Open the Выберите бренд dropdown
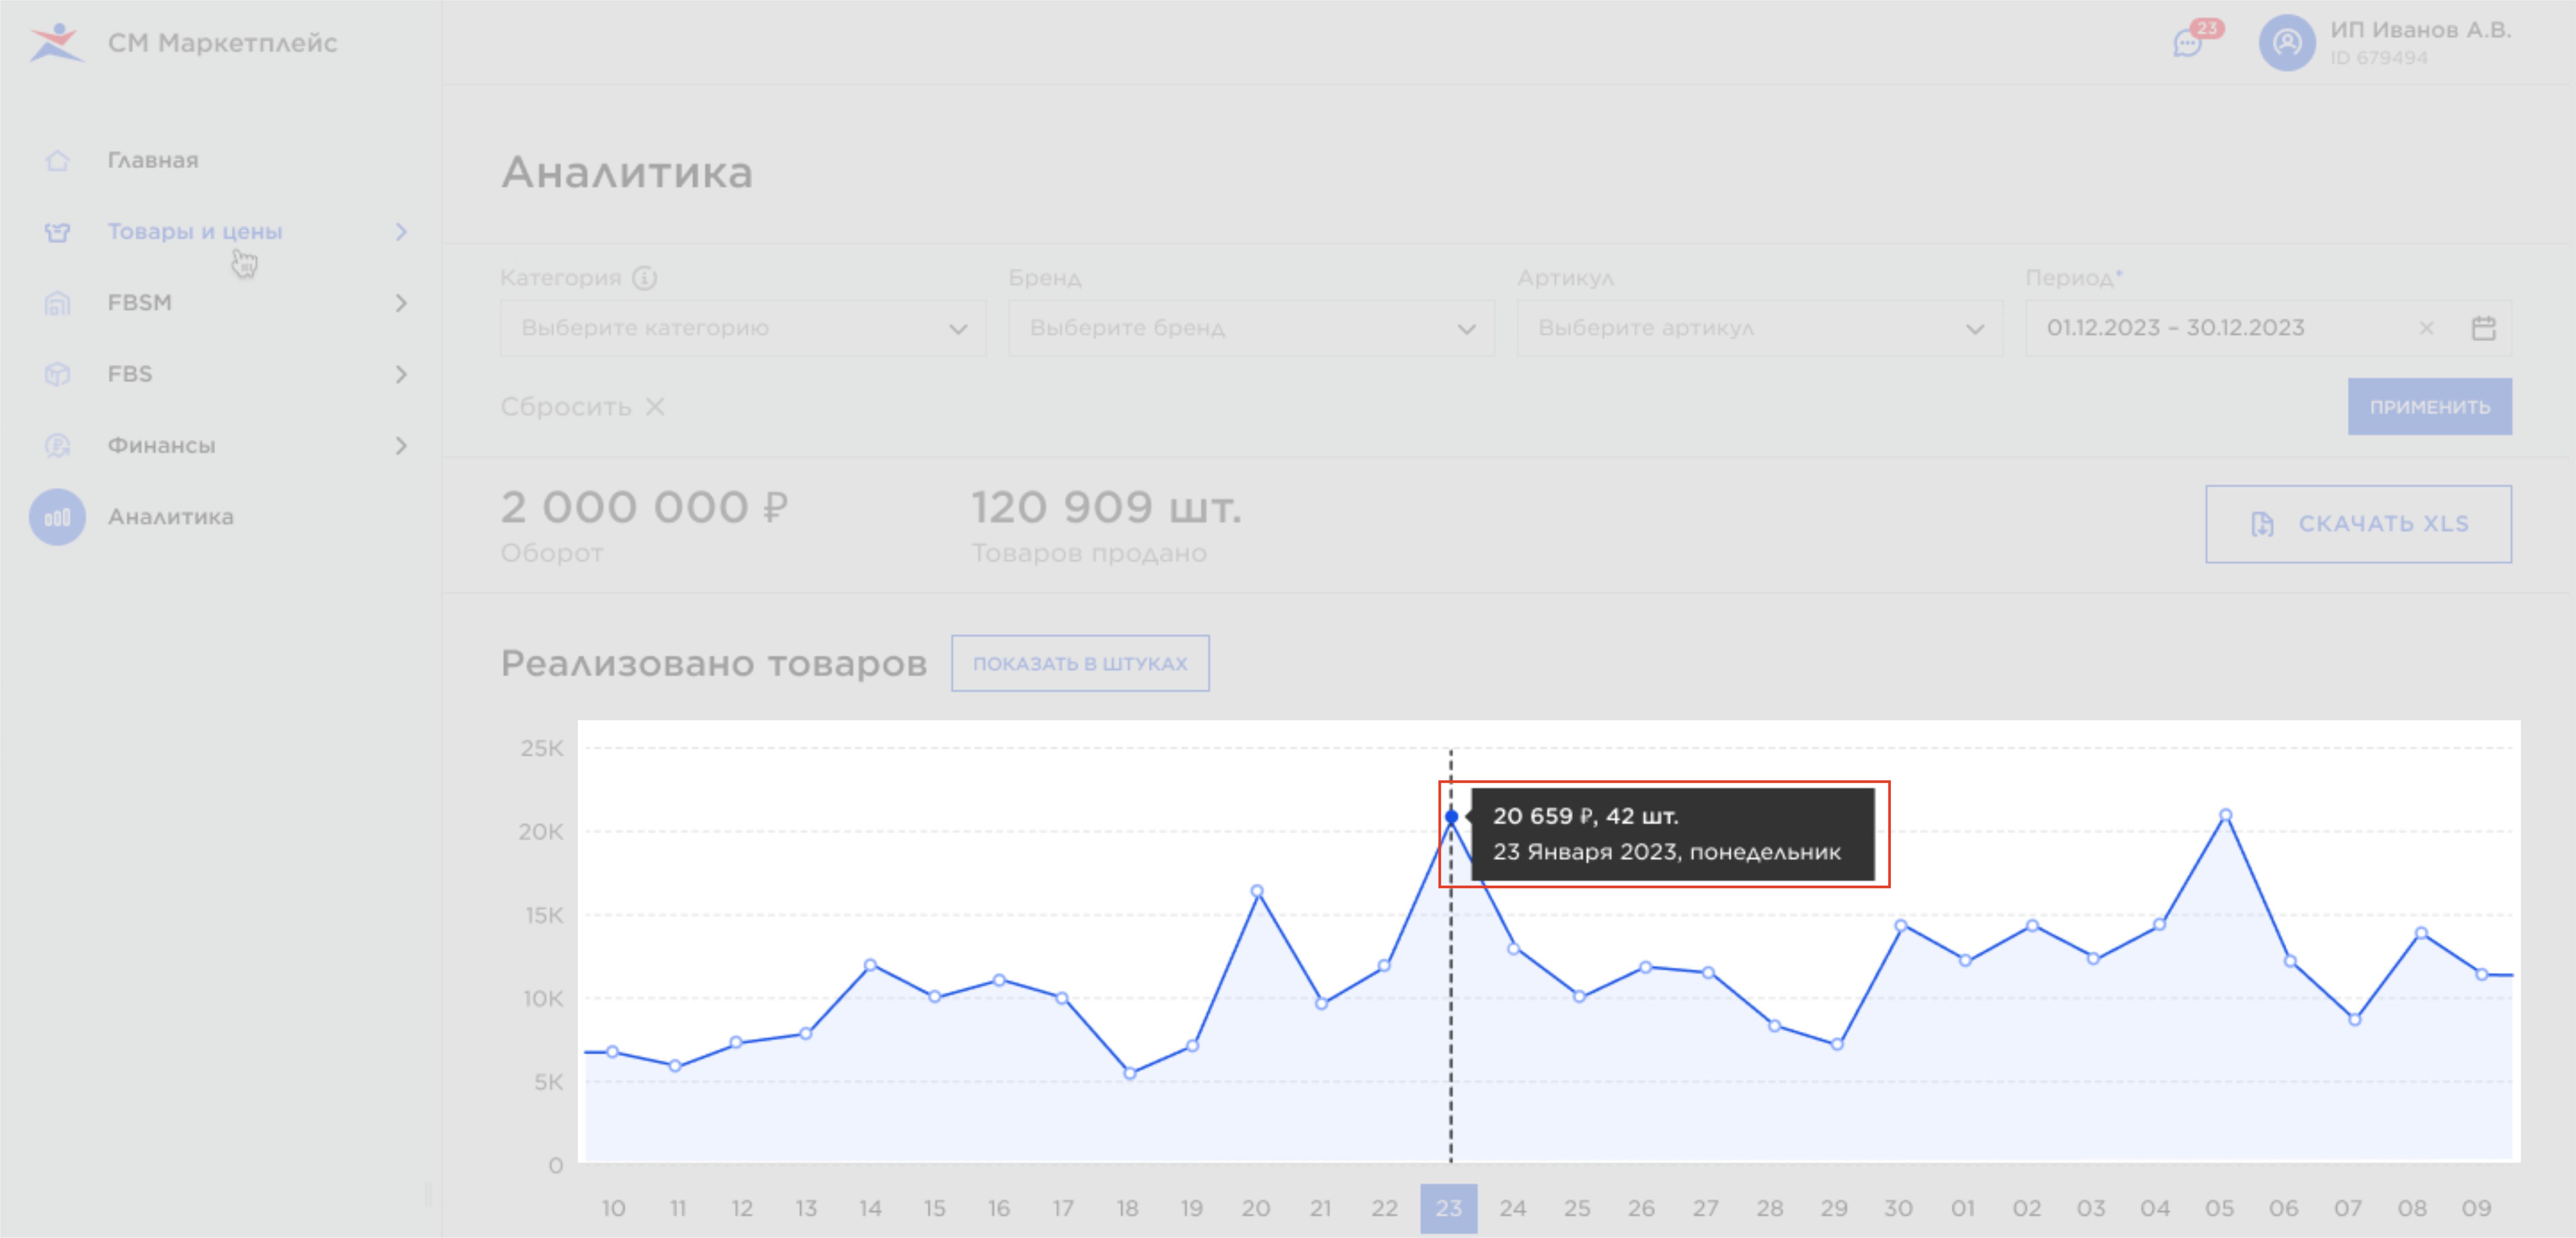This screenshot has height=1238, width=2576. tap(1251, 328)
